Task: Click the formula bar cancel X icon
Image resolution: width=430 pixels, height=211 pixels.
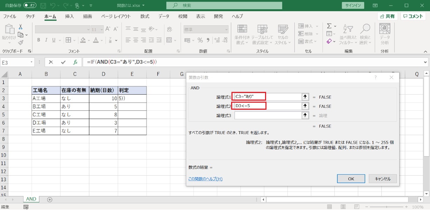Action: [x=51, y=62]
